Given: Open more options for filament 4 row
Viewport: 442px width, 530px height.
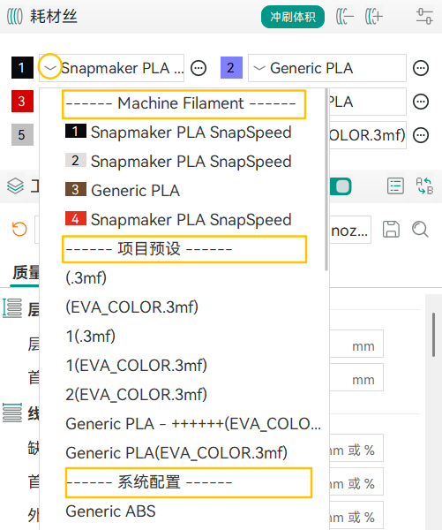Looking at the screenshot, I should point(421,102).
